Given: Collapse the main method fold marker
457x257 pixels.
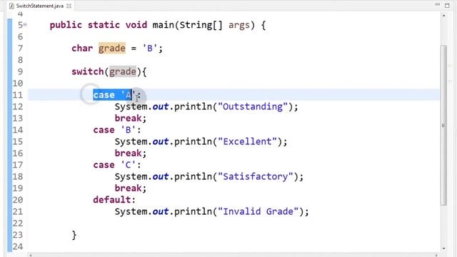Looking at the screenshot, I should point(25,25).
